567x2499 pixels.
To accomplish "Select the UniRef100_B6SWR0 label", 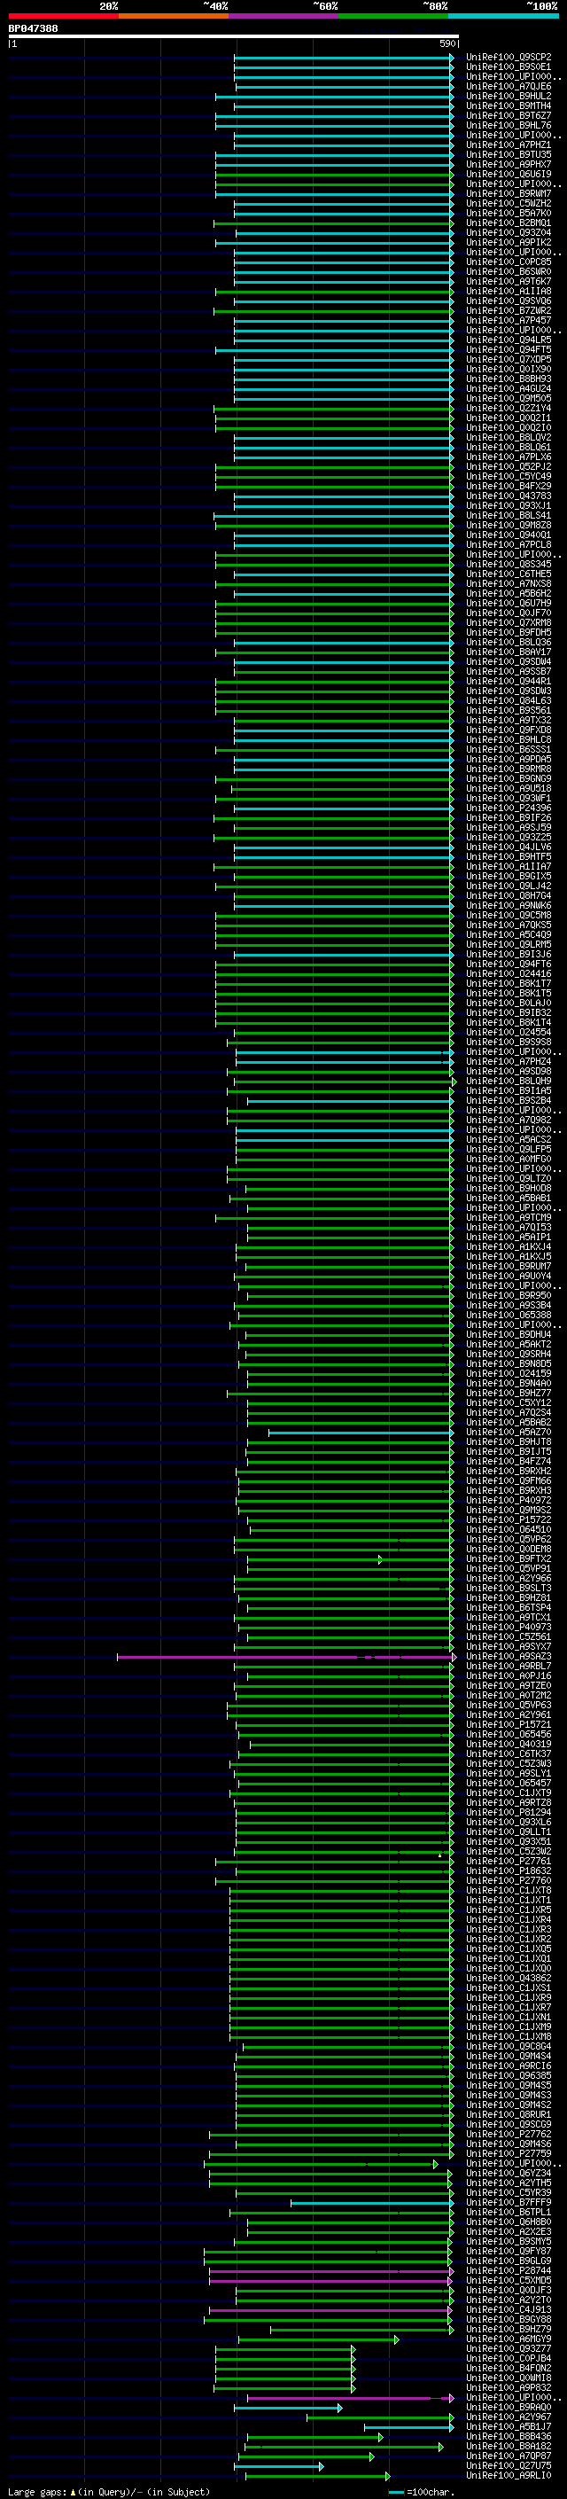I will [508, 271].
